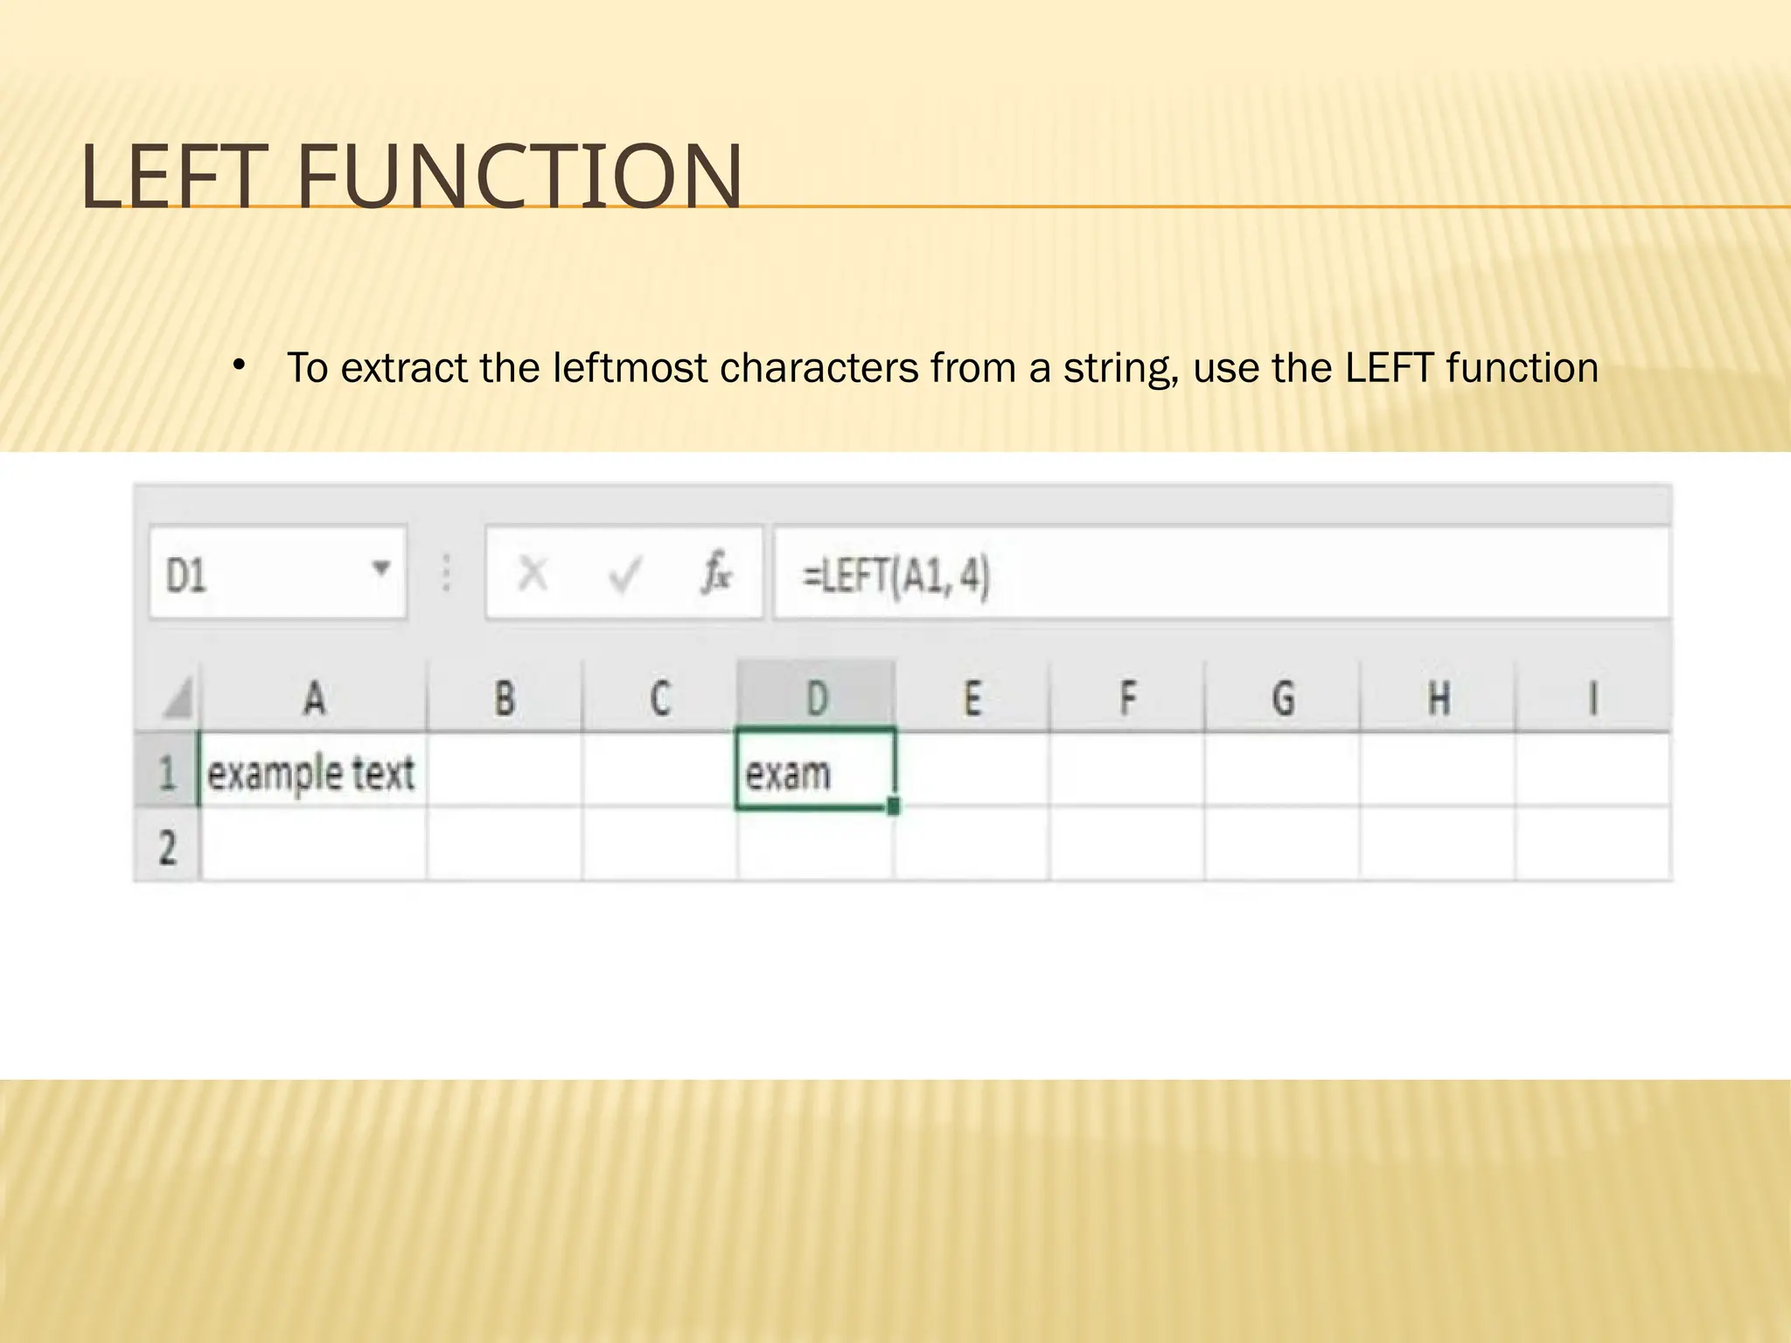The height and width of the screenshot is (1343, 1791).
Task: Click the 'LEFT FUNCTION' slide title
Action: 412,177
